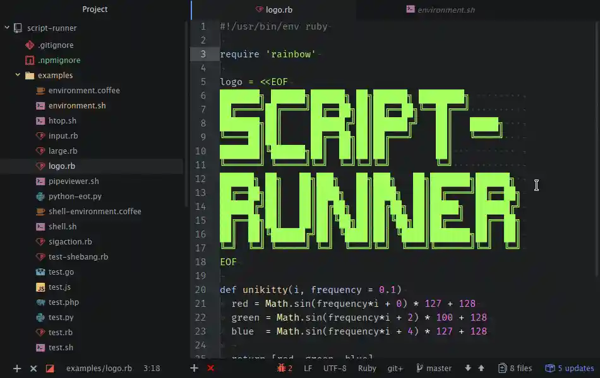Select the logo.rb editor tab
The height and width of the screenshot is (378, 600).
(x=273, y=9)
